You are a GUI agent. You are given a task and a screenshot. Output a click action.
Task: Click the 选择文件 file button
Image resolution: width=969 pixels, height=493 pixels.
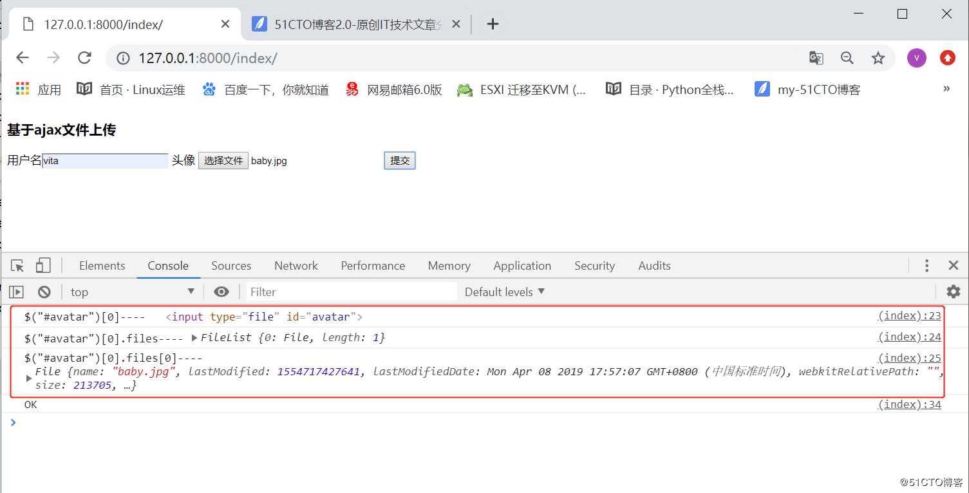coord(223,161)
